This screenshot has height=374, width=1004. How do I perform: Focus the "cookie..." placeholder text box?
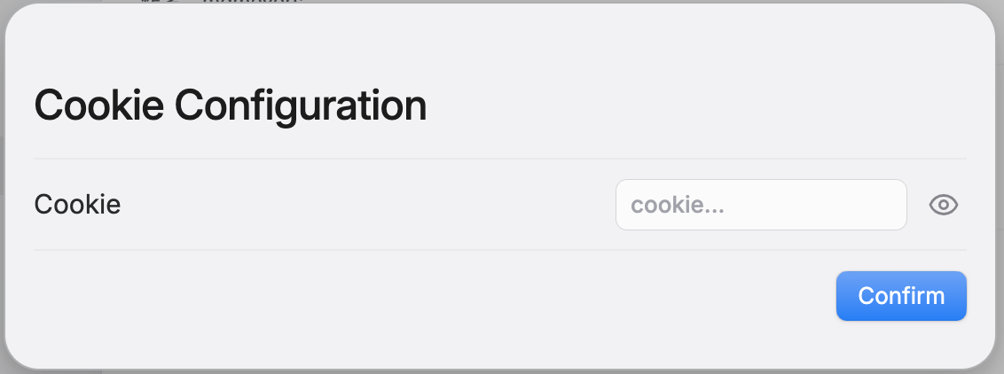pos(760,206)
